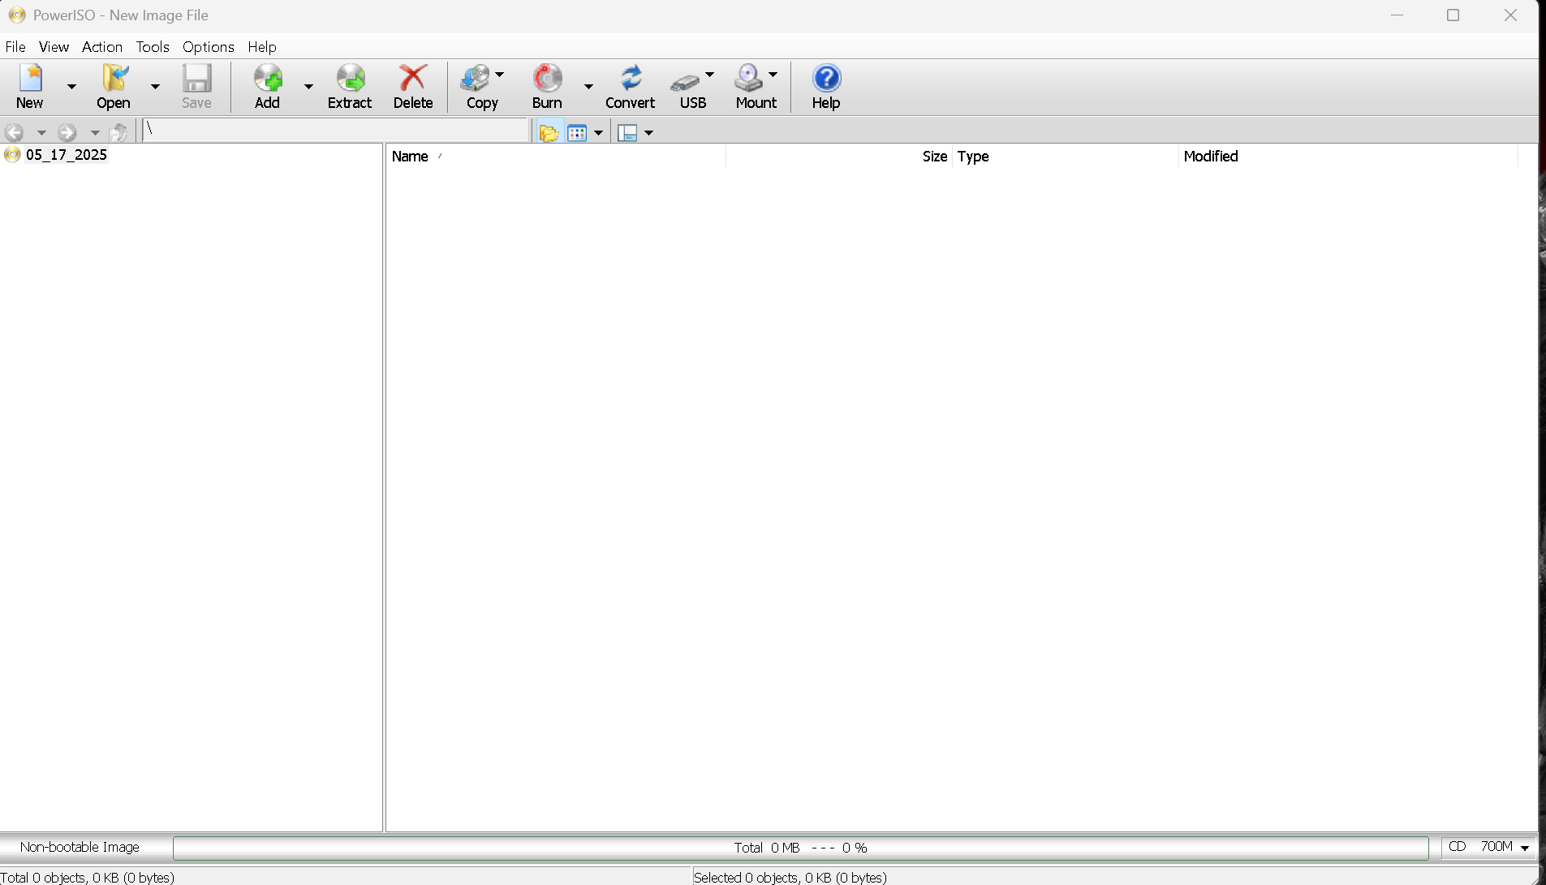Open the File menu
The width and height of the screenshot is (1546, 885).
click(x=15, y=47)
